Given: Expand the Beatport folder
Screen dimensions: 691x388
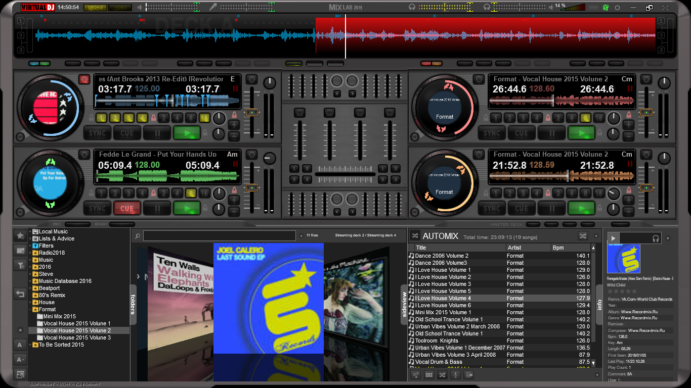Looking at the screenshot, I should [x=30, y=288].
